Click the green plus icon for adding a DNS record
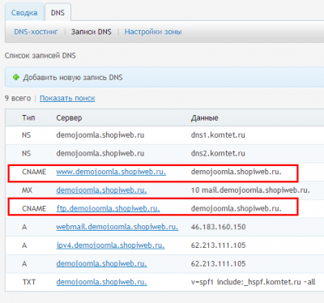Image resolution: width=324 pixels, height=303 pixels. click(x=16, y=78)
